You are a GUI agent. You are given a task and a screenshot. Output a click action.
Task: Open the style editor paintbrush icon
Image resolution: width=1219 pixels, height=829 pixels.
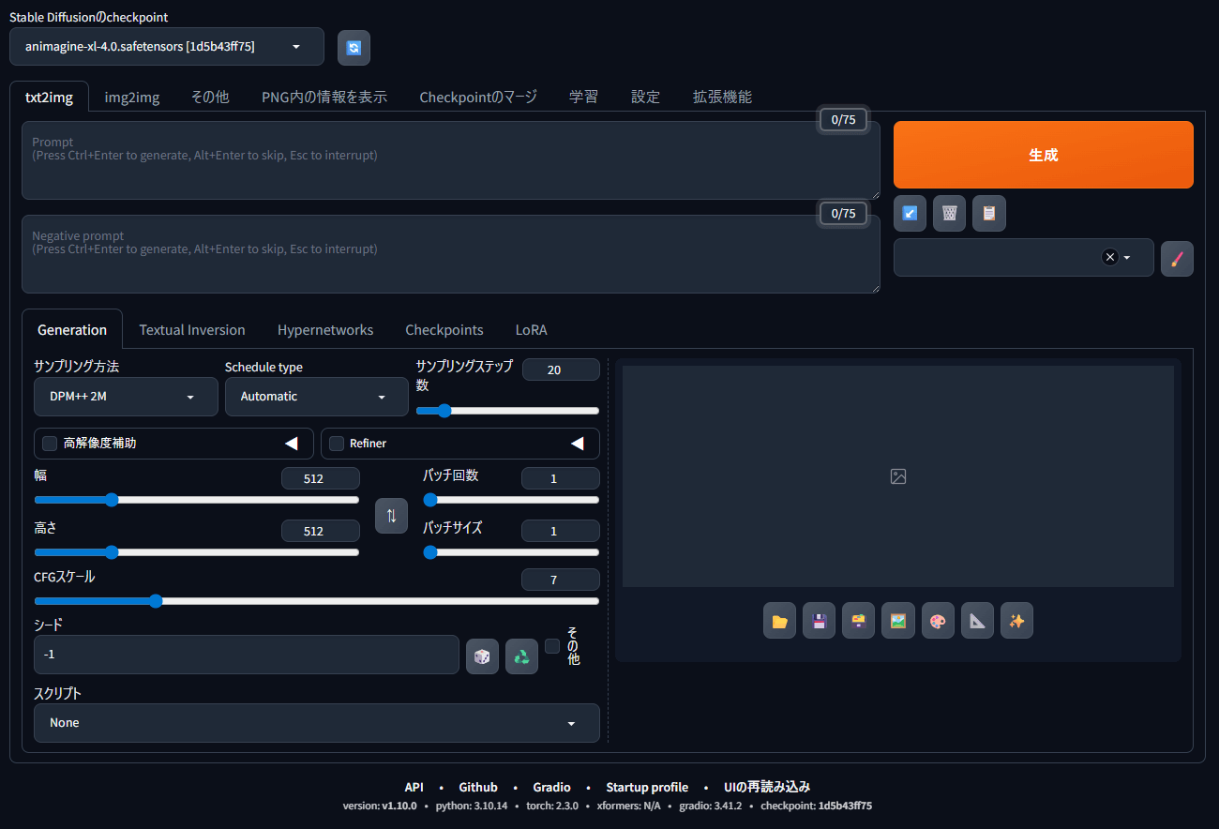click(x=1177, y=258)
